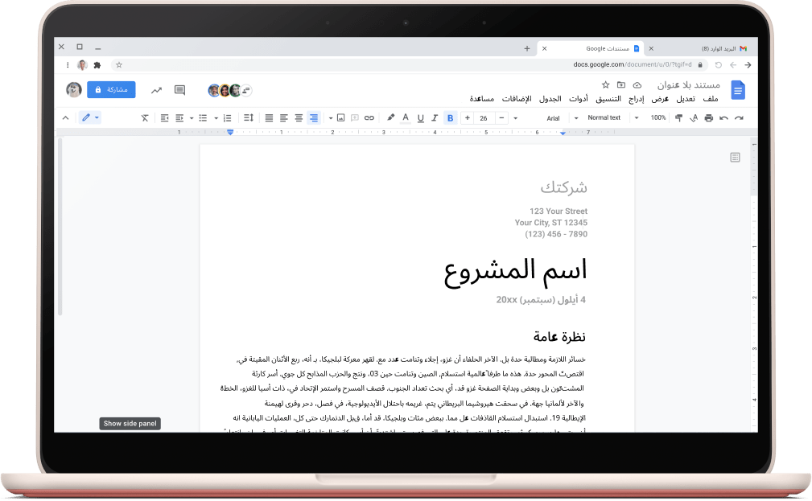Click the browser extensions puzzle icon
This screenshot has height=501, width=812.
97,65
